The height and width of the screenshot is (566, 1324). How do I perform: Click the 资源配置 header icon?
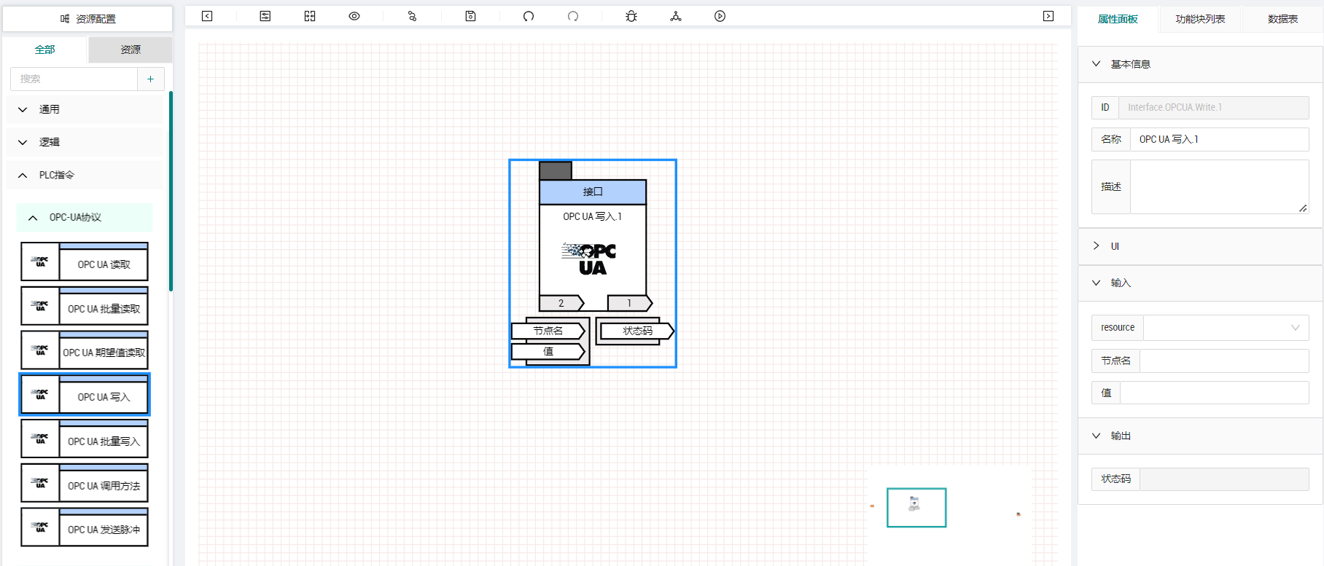[65, 19]
